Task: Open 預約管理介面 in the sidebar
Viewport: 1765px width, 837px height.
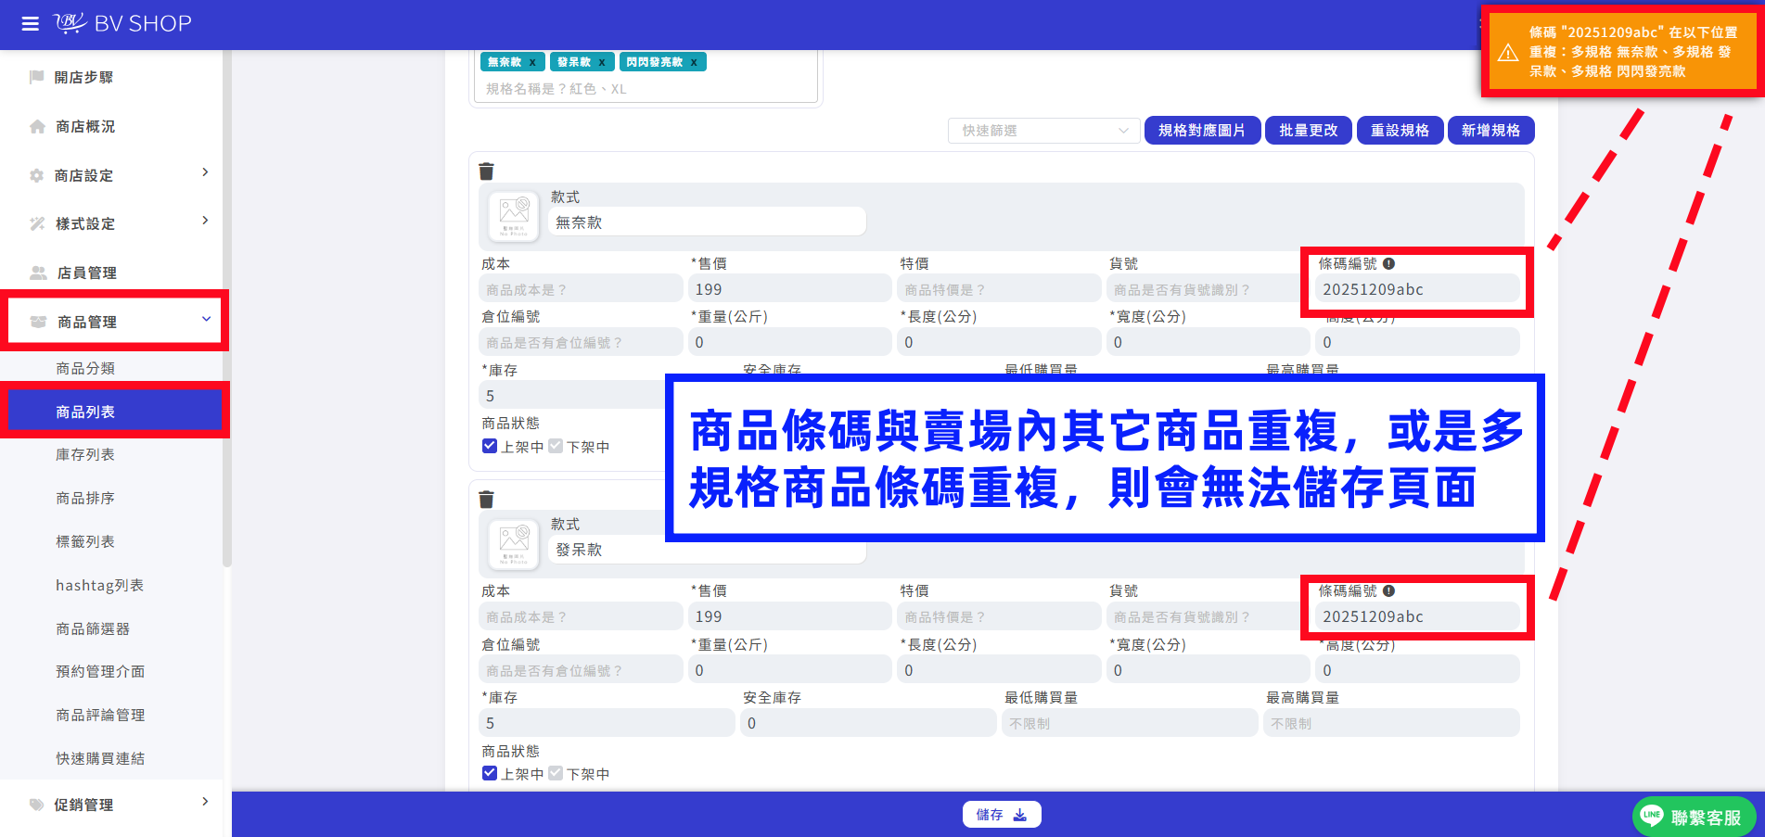Action: pos(100,671)
